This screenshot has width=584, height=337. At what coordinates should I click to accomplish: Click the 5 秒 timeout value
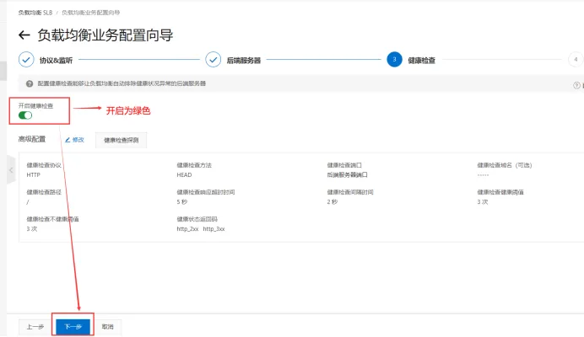(182, 202)
